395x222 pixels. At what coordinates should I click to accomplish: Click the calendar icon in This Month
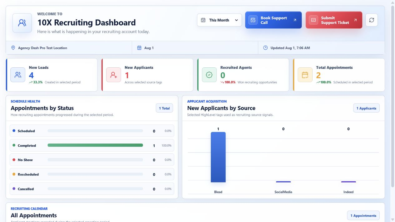tap(203, 20)
